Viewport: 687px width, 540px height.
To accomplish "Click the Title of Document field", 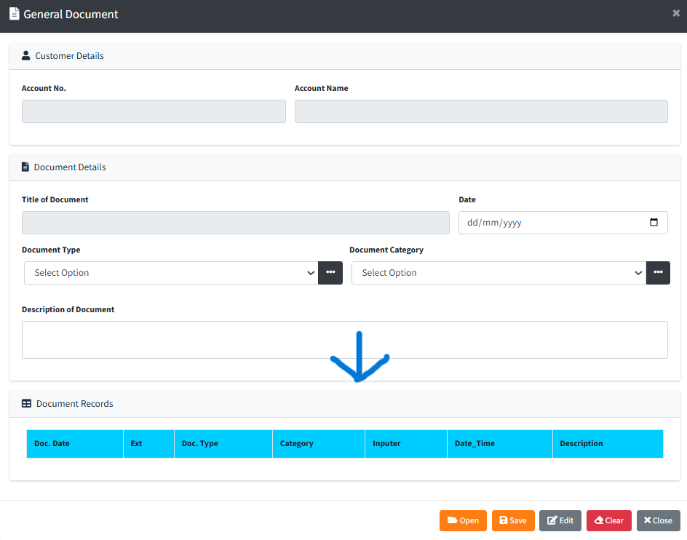I will [x=235, y=223].
